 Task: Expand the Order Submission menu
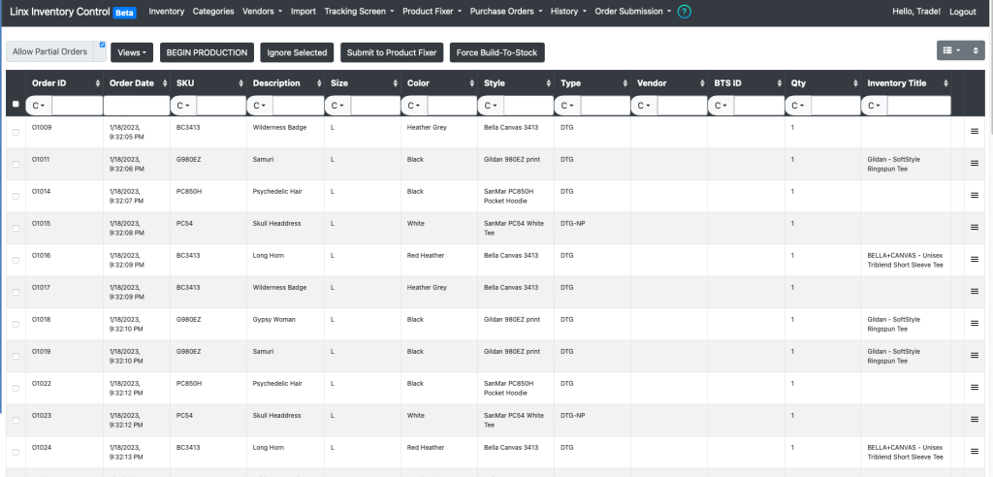click(x=632, y=12)
